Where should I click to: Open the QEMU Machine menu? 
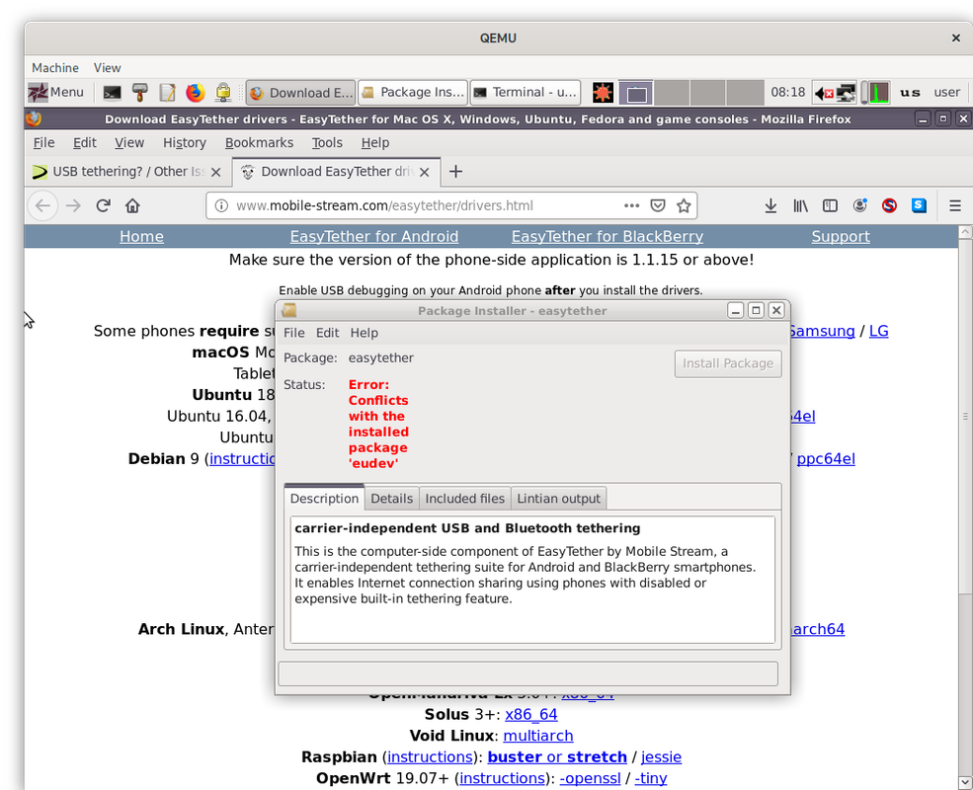pos(55,67)
